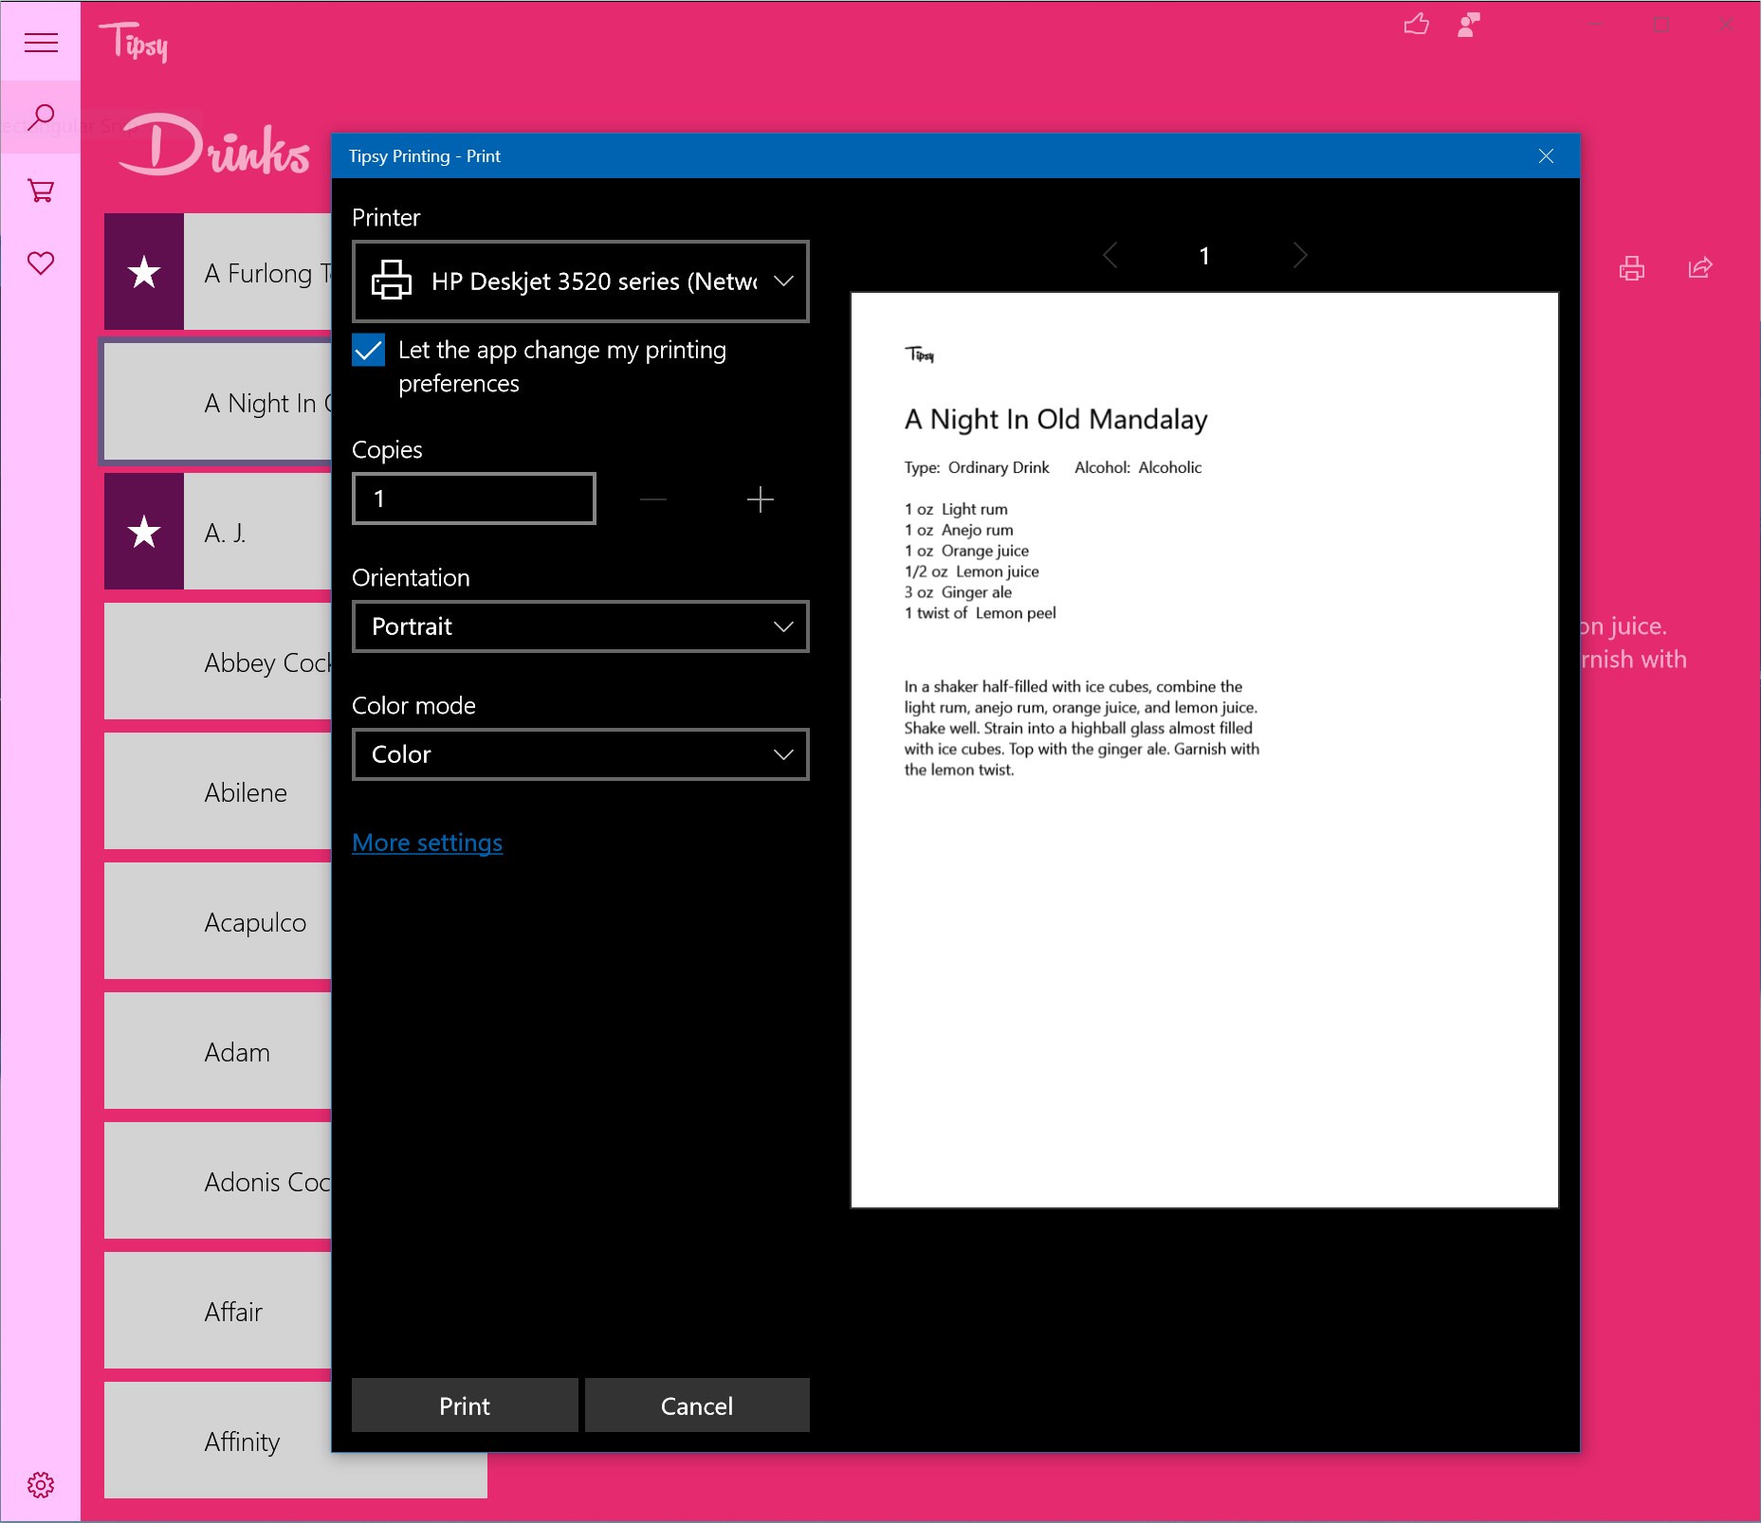Select Adonis Cocktail in drinks list
Screen dimensions: 1761x1523
218,1181
